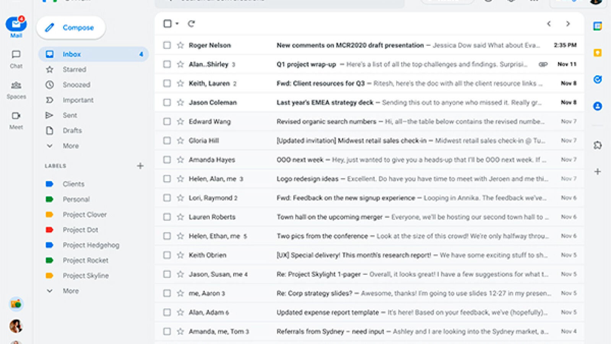Open Google Tasks side panel icon
611x344 pixels.
(597, 80)
